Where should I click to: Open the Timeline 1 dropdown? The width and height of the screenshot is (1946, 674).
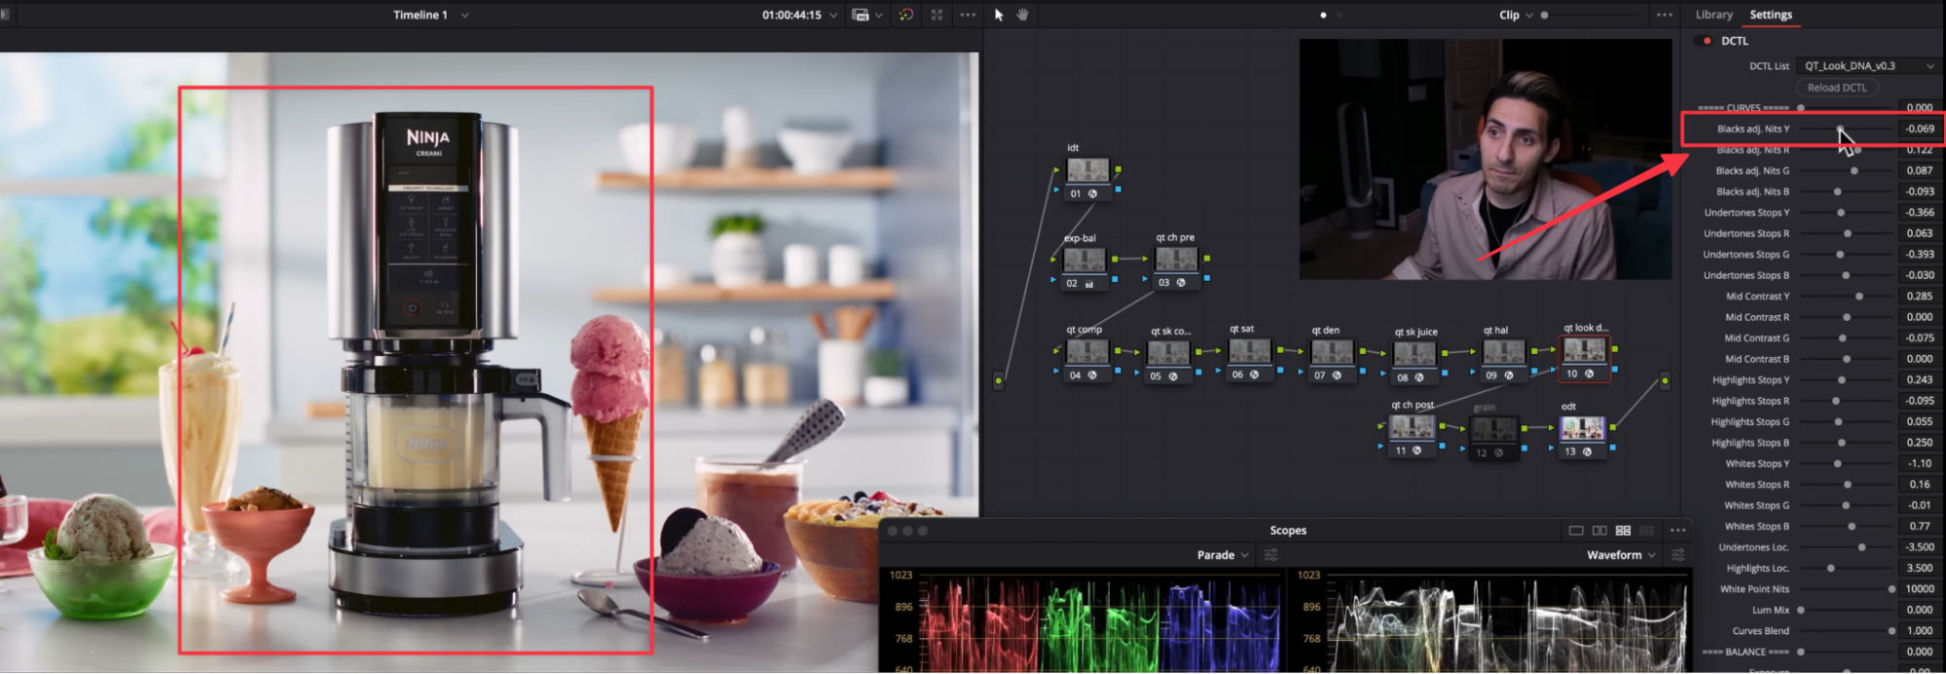click(464, 15)
